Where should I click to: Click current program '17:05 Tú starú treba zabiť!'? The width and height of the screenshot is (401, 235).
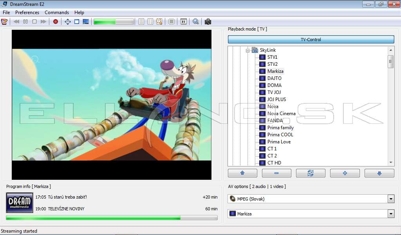(61, 197)
